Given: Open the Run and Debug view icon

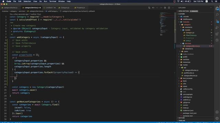Looking at the screenshot, I should tap(217, 27).
